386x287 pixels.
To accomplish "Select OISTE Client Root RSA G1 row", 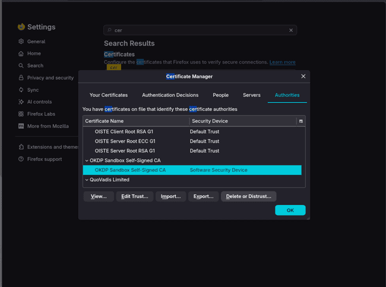I will [x=192, y=131].
